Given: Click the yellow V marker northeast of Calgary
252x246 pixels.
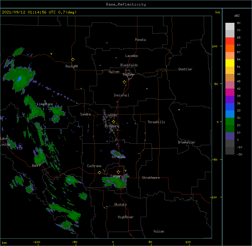Looking at the screenshot, I should pyautogui.click(x=125, y=171).
